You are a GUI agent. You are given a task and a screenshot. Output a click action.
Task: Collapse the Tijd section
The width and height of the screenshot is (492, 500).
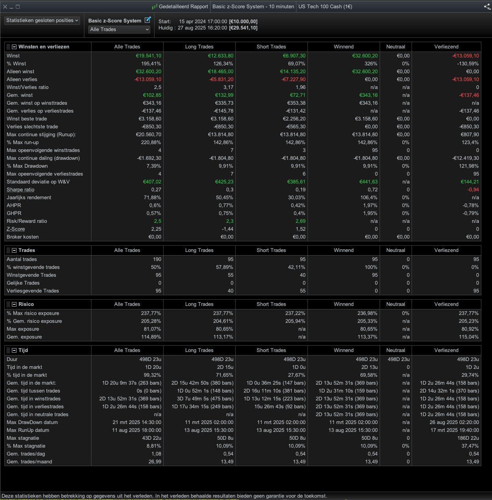14,350
